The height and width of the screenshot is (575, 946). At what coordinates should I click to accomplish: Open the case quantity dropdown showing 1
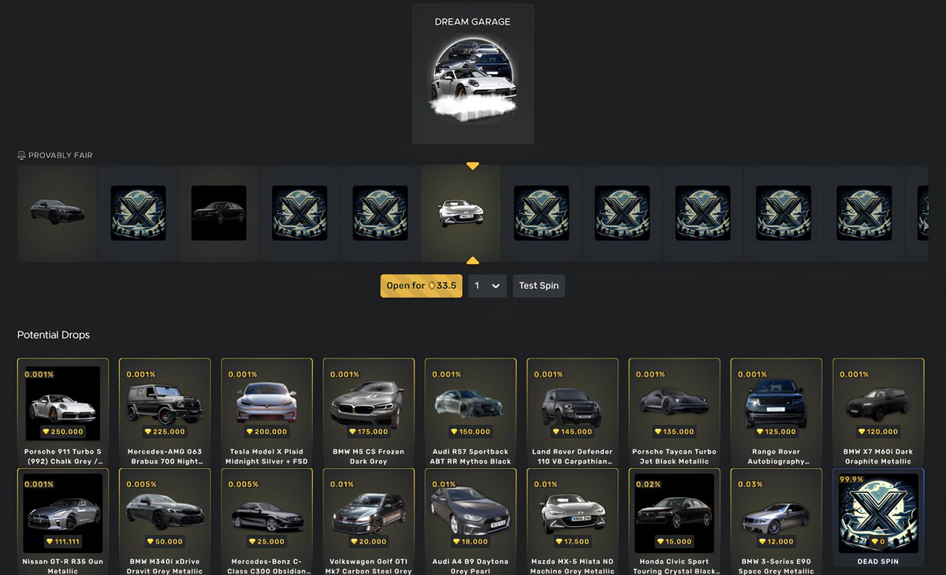click(x=488, y=286)
